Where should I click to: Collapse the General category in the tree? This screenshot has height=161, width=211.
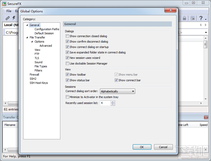pos(27,25)
